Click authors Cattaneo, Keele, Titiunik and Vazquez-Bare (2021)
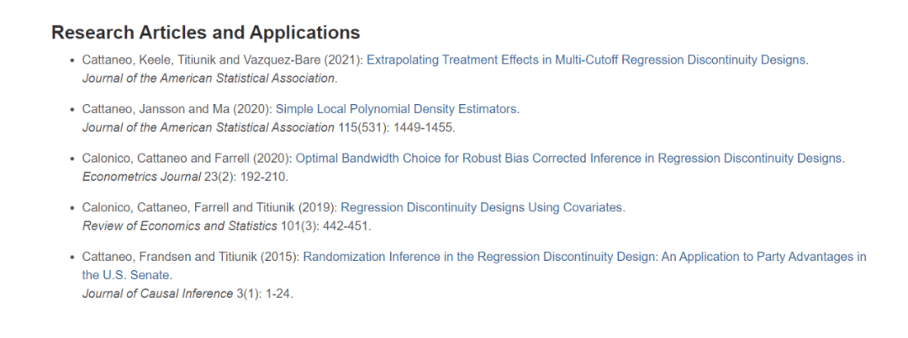This screenshot has height=338, width=908. coord(223,60)
